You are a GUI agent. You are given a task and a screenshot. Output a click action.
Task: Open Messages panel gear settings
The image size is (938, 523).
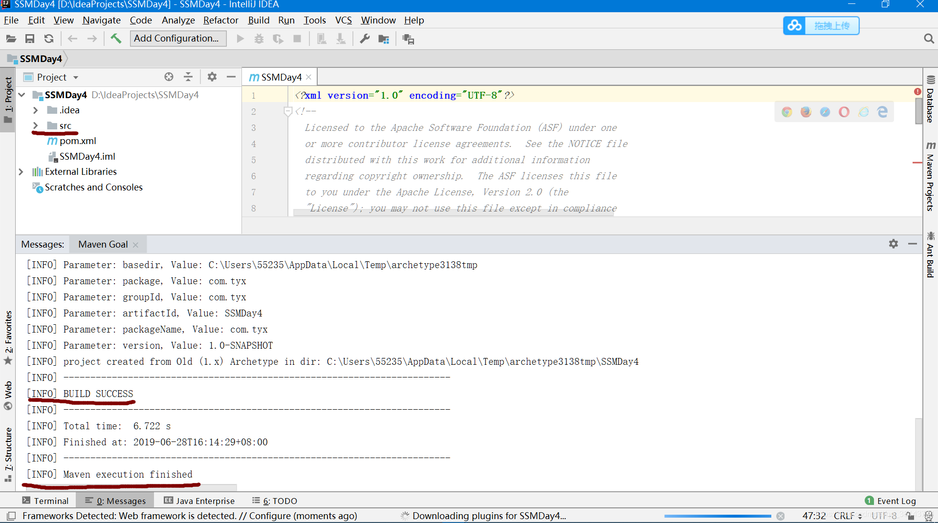click(894, 244)
